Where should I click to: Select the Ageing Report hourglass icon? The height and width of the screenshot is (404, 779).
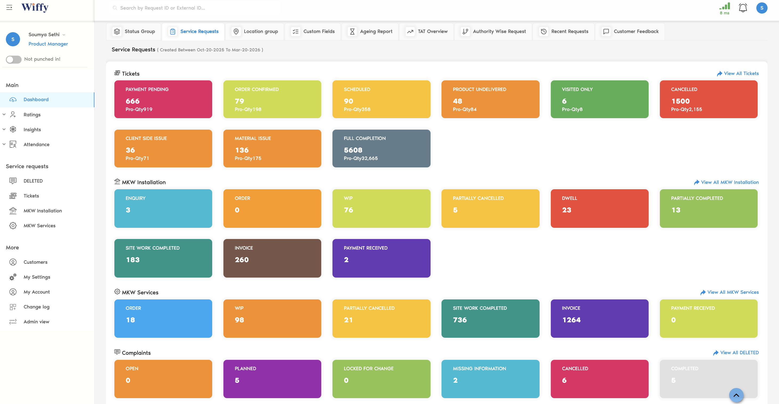pos(352,31)
